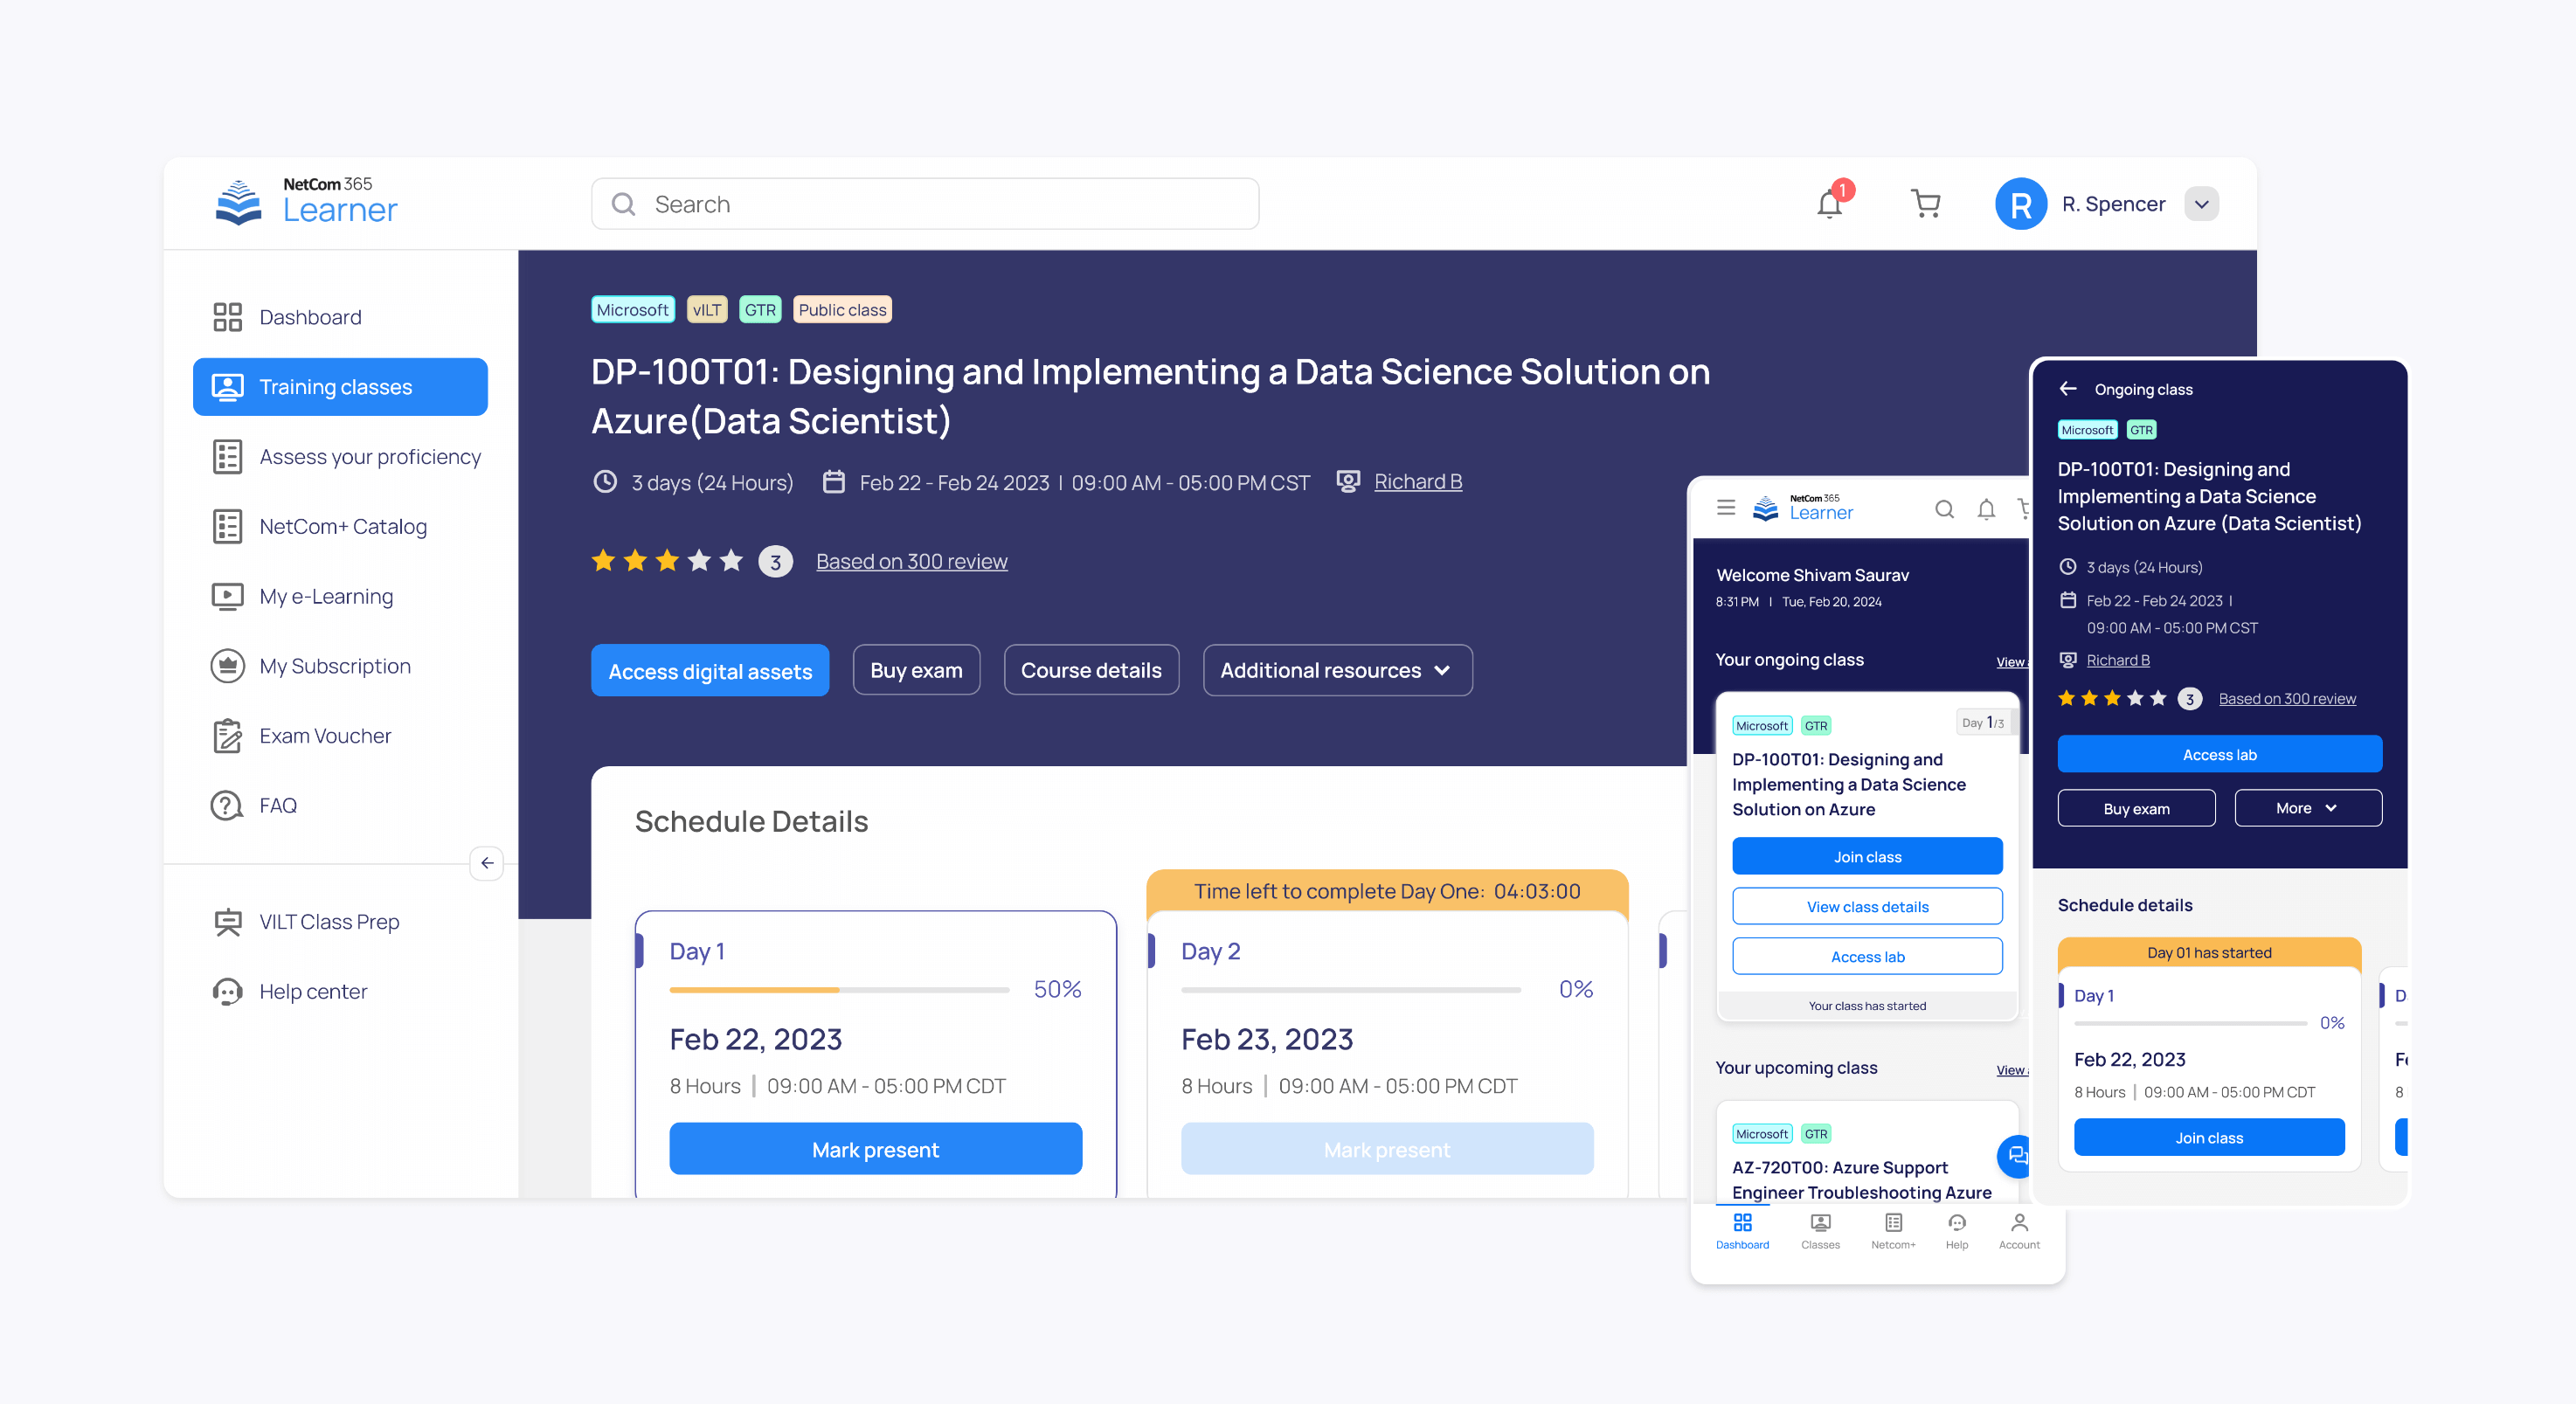The image size is (2576, 1404).
Task: Tap Buy exam on Ongoing class screen
Action: [x=2136, y=808]
